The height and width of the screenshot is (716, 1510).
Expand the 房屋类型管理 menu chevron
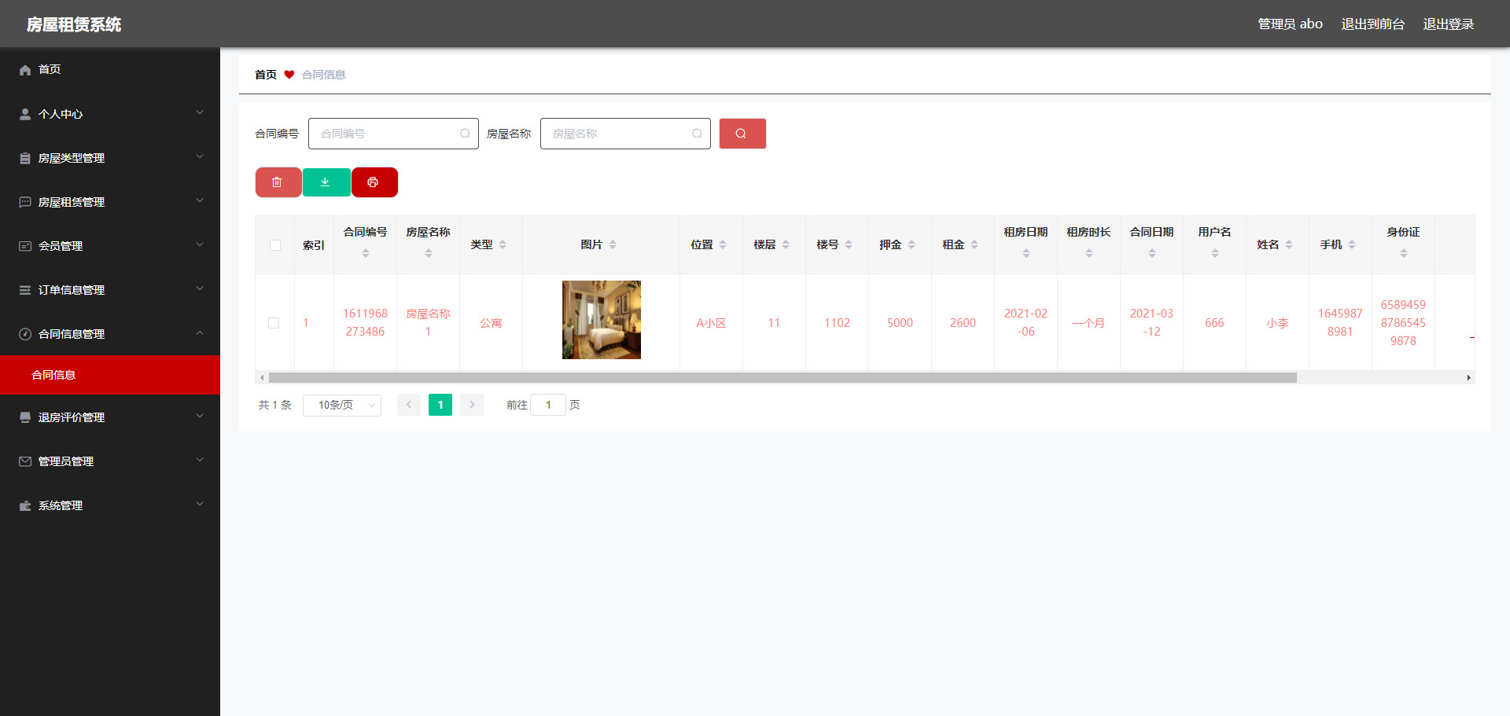click(x=200, y=156)
